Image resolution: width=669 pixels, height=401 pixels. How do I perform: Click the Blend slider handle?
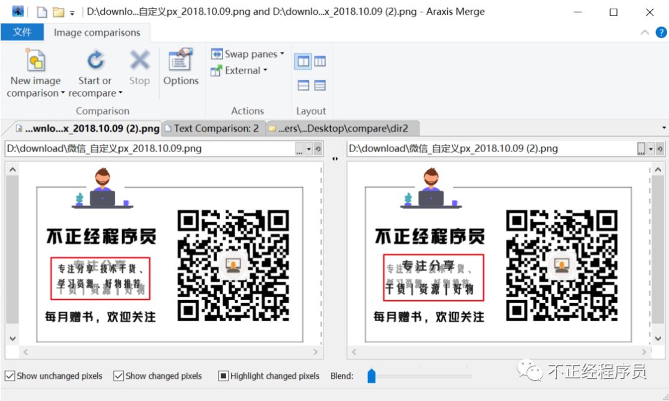click(x=371, y=376)
